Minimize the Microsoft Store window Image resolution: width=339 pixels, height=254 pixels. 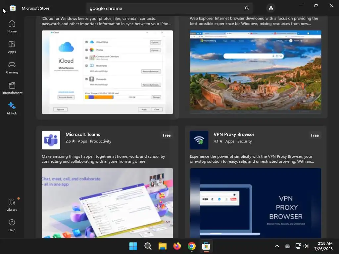(x=301, y=5)
